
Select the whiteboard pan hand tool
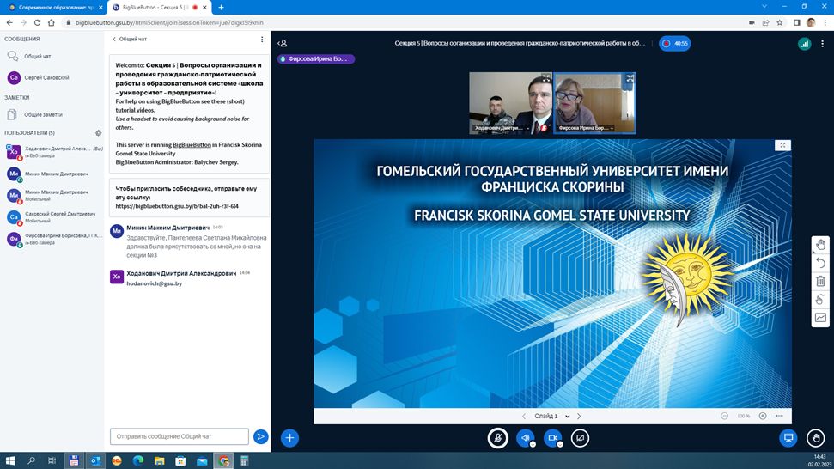[820, 245]
